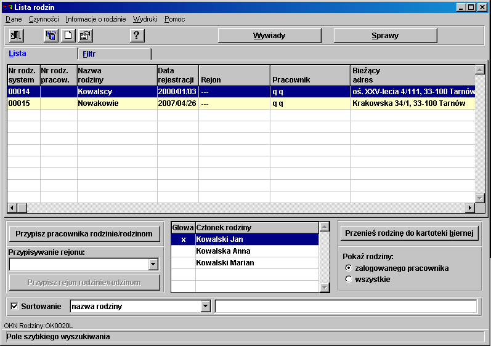Click family list horizontal scroll right arrow
Viewport: 491px width, 346px height.
pyautogui.click(x=469, y=207)
